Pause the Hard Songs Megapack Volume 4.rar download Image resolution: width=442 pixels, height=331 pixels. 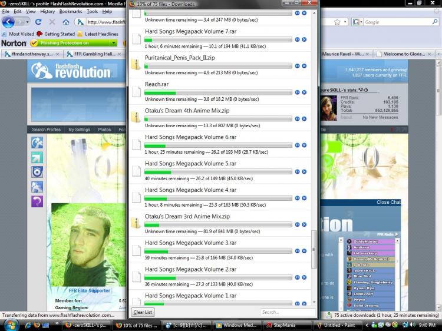pos(297,198)
